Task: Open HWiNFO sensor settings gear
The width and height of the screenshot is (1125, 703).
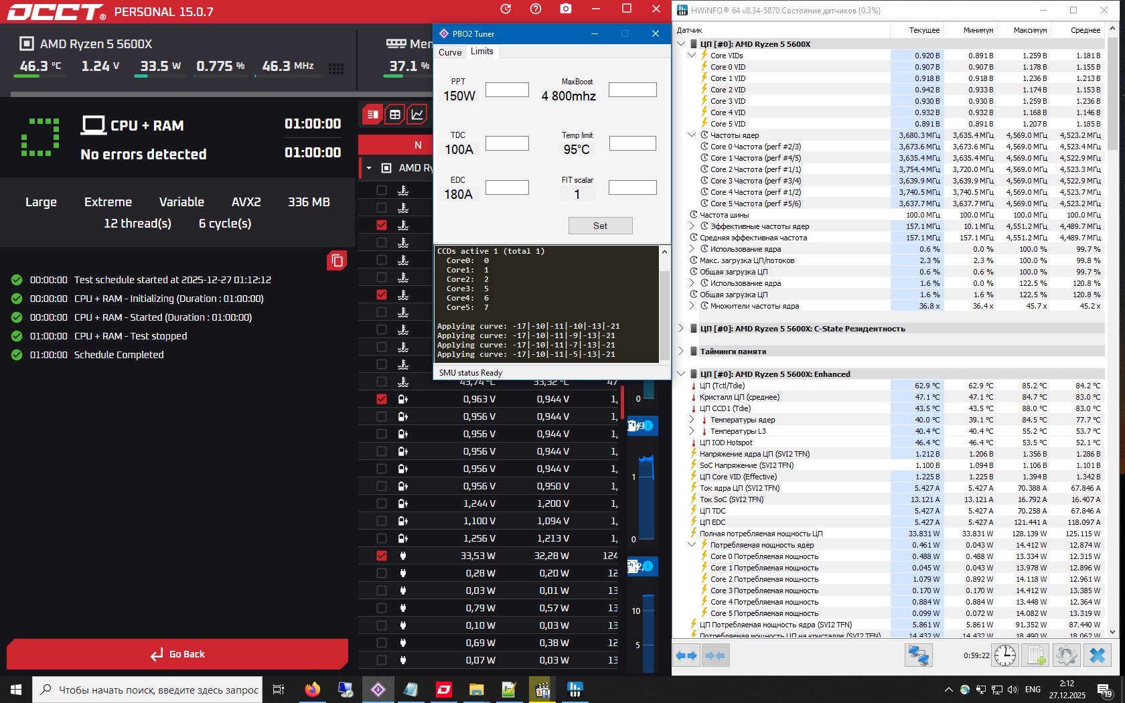Action: coord(1066,655)
